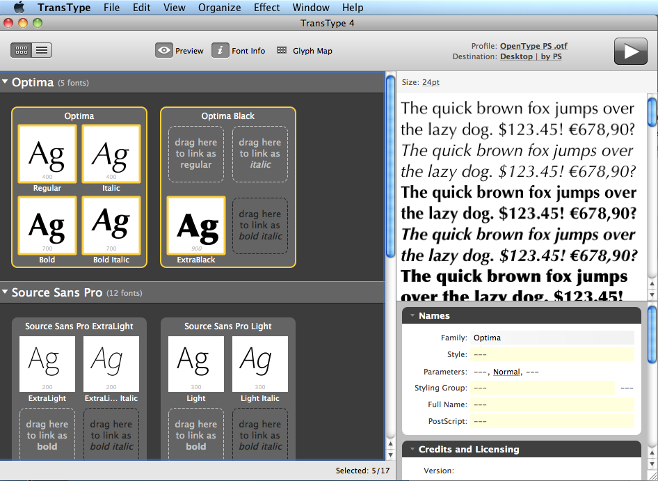Image resolution: width=658 pixels, height=481 pixels.
Task: Collapse the Source Sans Pro family group
Action: coord(5,292)
